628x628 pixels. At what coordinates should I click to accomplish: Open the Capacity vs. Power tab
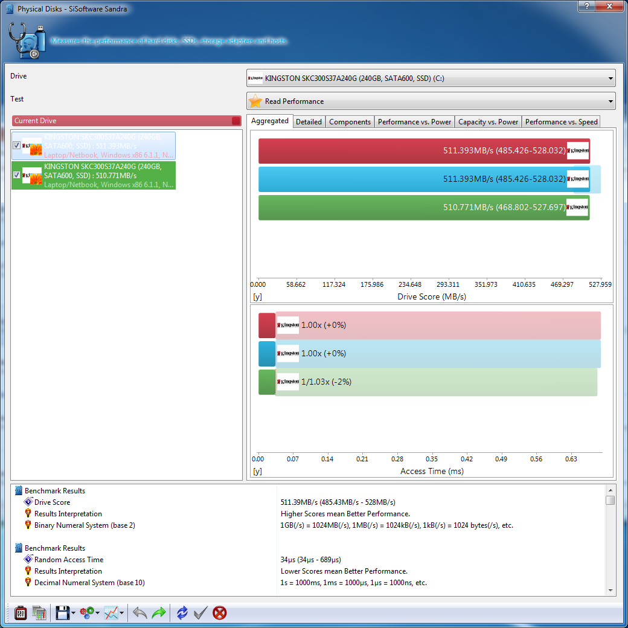488,122
